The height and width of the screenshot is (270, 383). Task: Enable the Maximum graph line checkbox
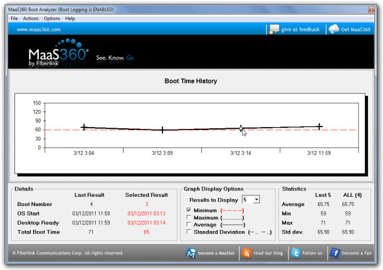coord(189,217)
